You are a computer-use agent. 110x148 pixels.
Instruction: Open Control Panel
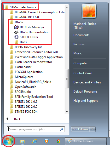pyautogui.click(x=83, y=73)
